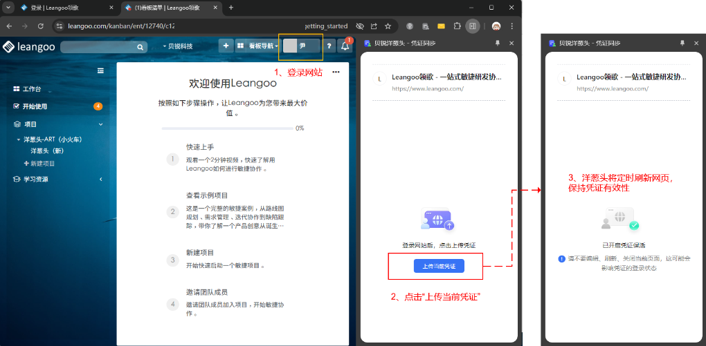Click the upload illustration above 上传当前凭证
Viewport: 706px width, 346px height.
(x=438, y=219)
